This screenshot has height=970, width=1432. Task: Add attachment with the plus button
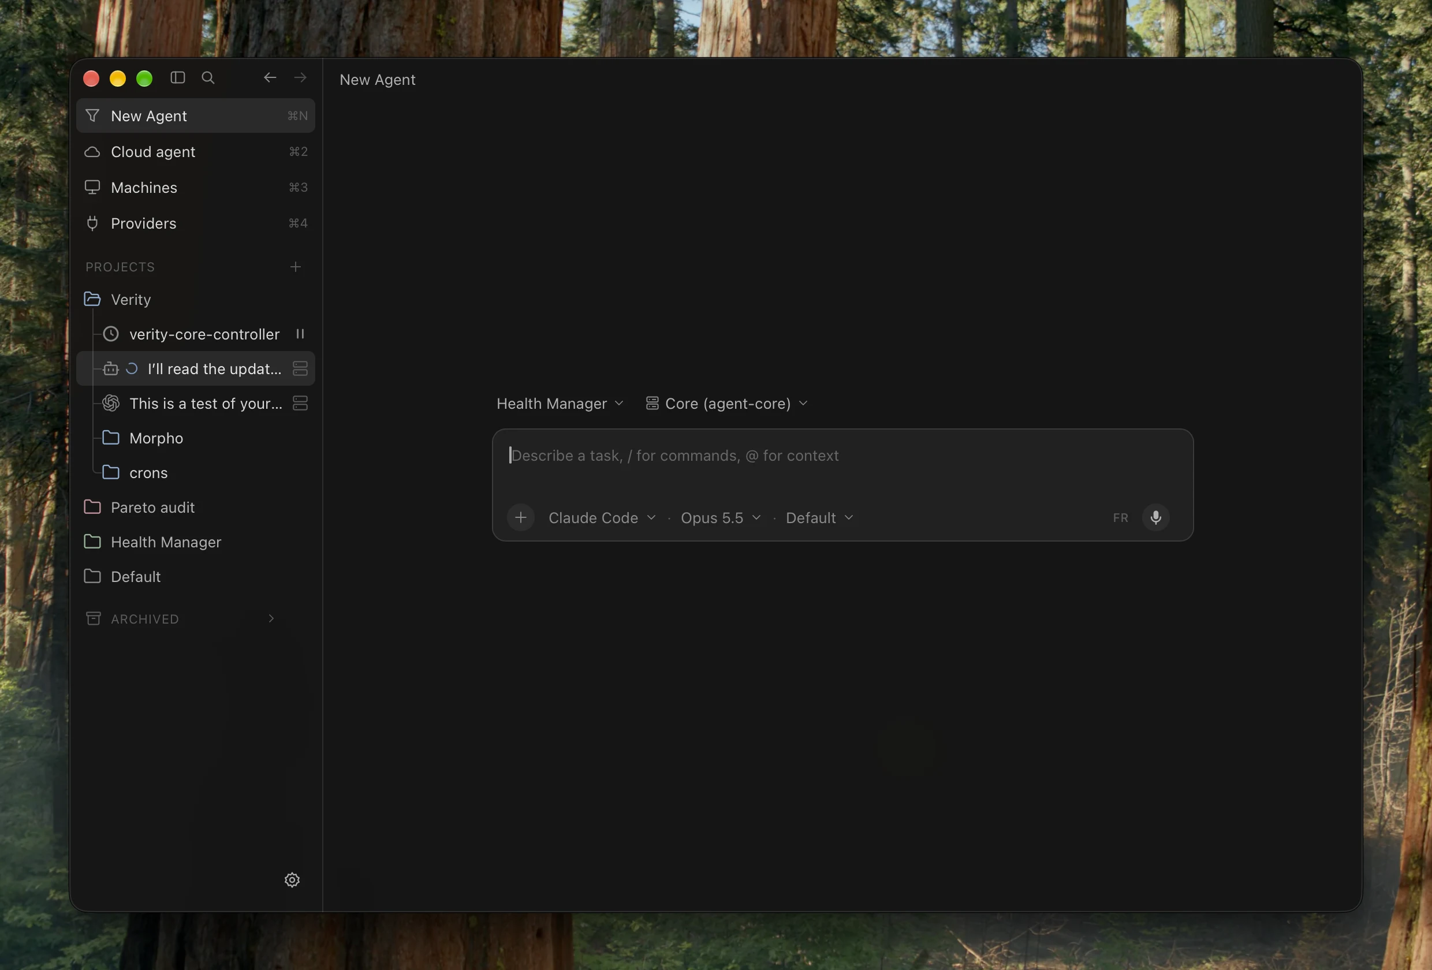521,518
